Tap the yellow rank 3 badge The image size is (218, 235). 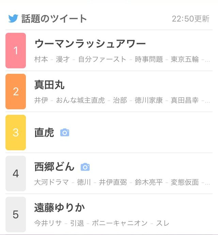16,133
